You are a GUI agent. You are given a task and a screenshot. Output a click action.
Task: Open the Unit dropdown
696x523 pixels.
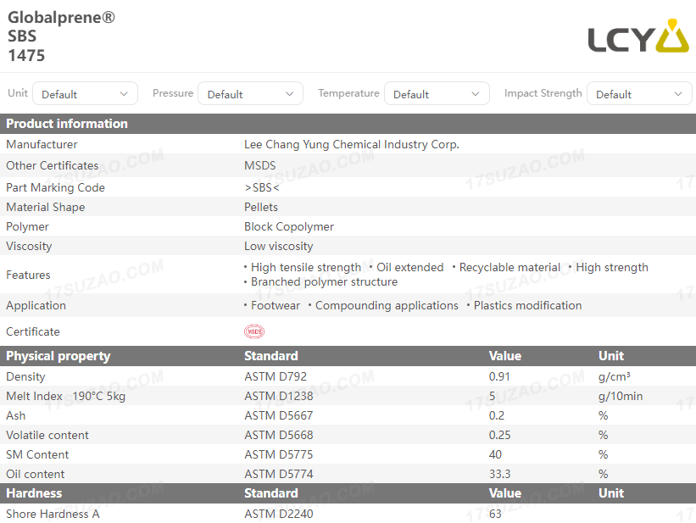coord(85,94)
